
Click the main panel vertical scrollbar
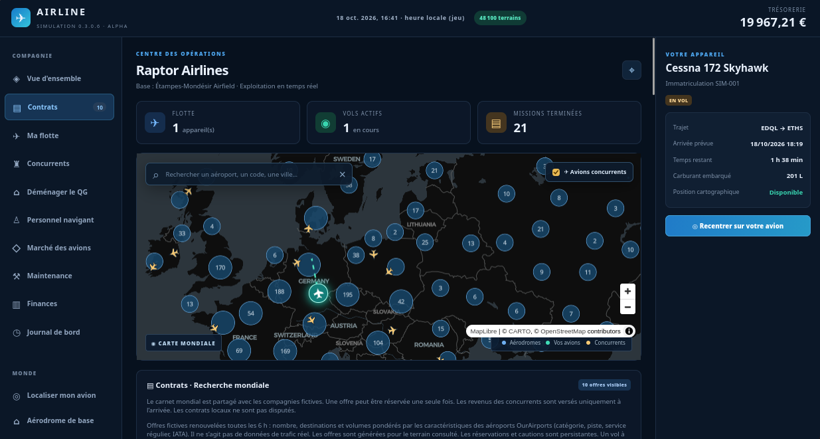(654, 66)
